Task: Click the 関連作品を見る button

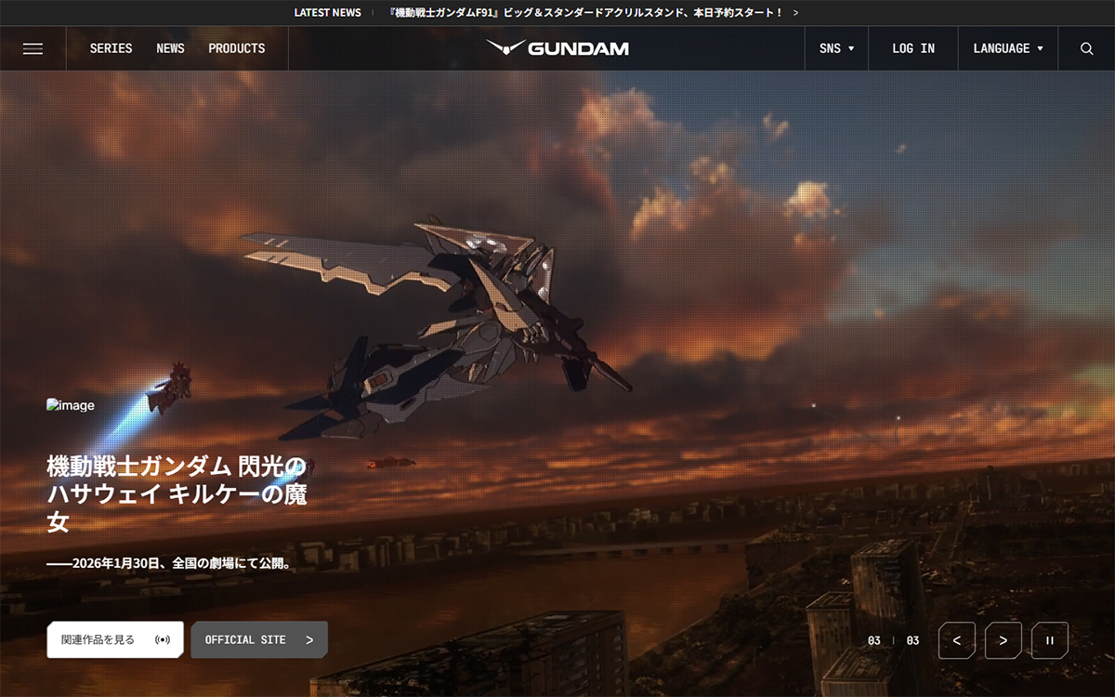Action: (115, 639)
